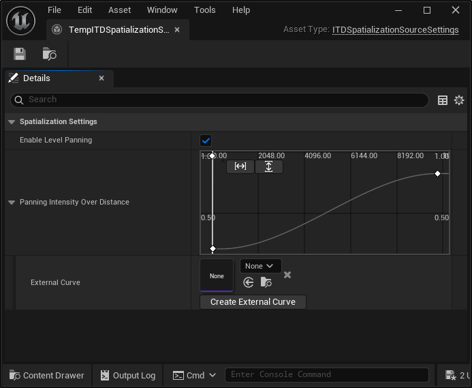The width and height of the screenshot is (472, 388).
Task: Click the 8192.00 axis label in curve editor
Action: [x=410, y=155]
